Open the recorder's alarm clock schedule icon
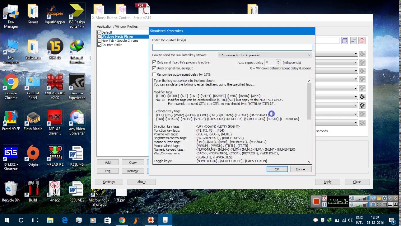401x226 pixels. pos(324,198)
